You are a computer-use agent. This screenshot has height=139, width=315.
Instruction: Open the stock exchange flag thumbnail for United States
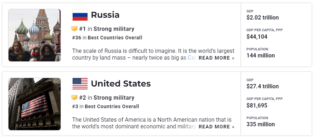pyautogui.click(x=34, y=104)
